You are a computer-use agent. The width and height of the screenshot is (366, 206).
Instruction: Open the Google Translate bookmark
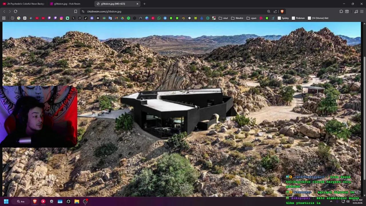[x=110, y=18]
